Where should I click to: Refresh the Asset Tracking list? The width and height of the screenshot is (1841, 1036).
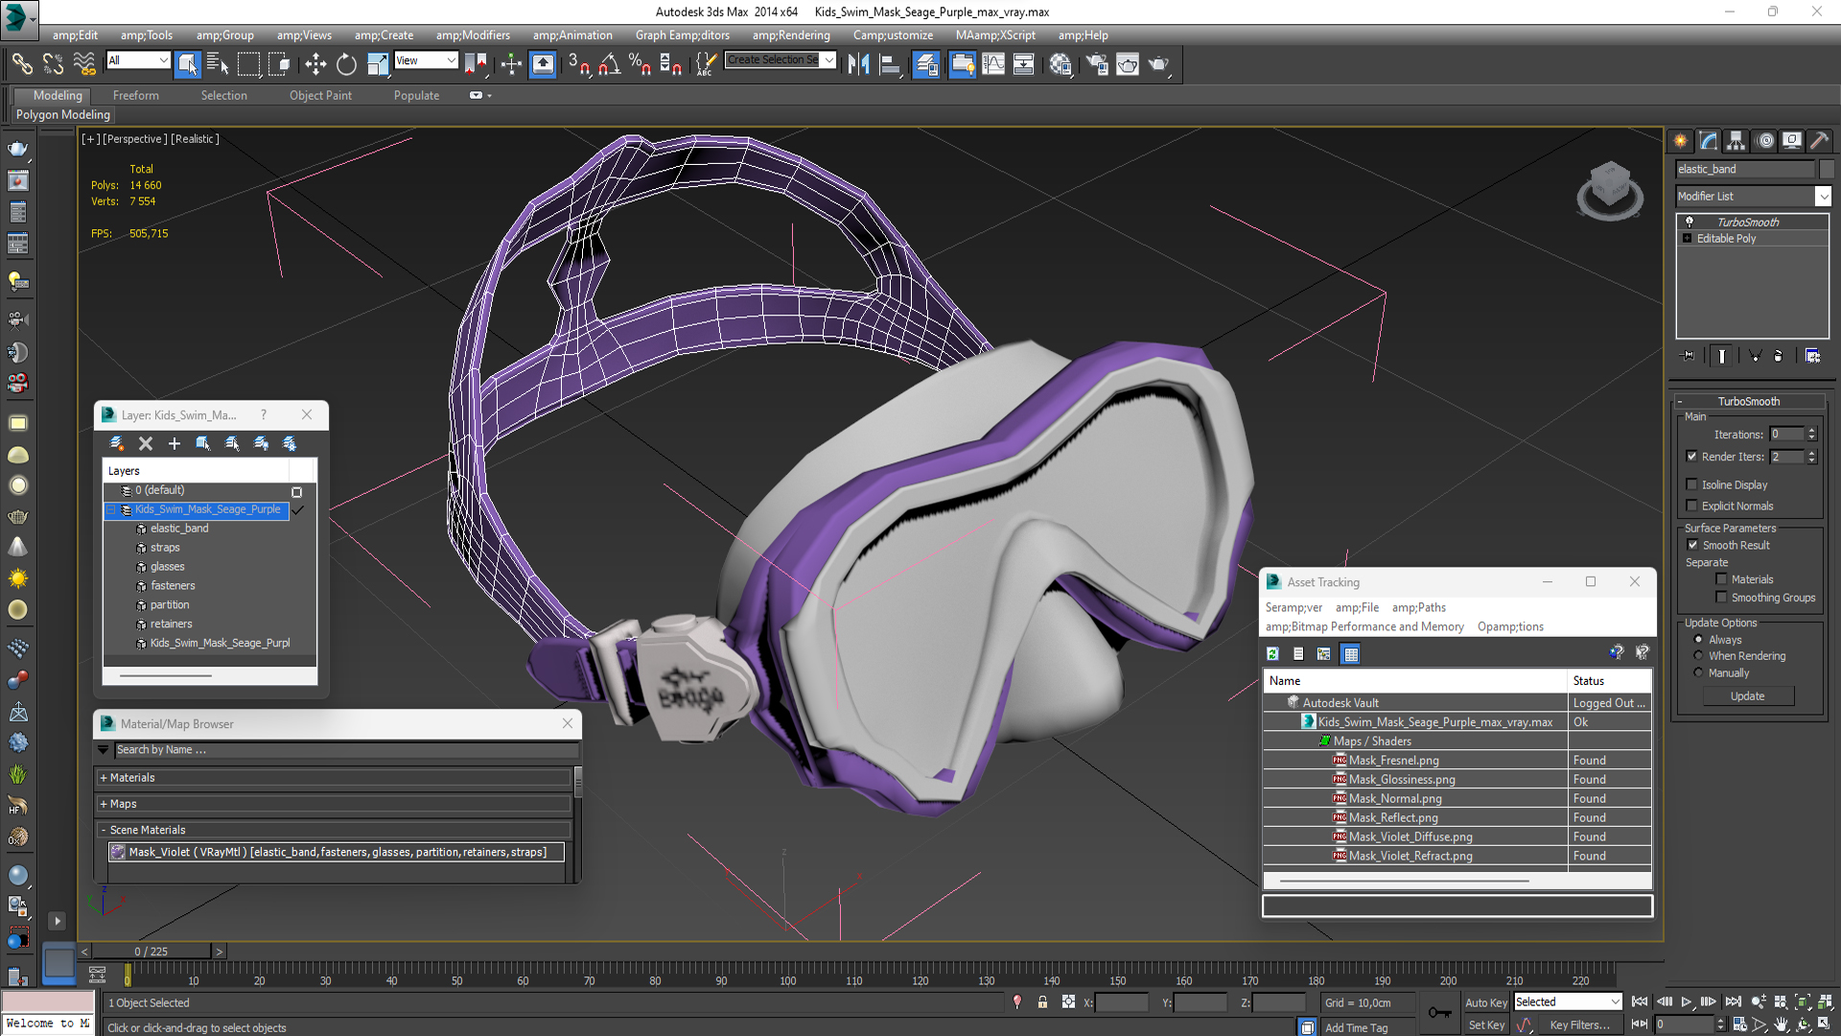coord(1273,653)
